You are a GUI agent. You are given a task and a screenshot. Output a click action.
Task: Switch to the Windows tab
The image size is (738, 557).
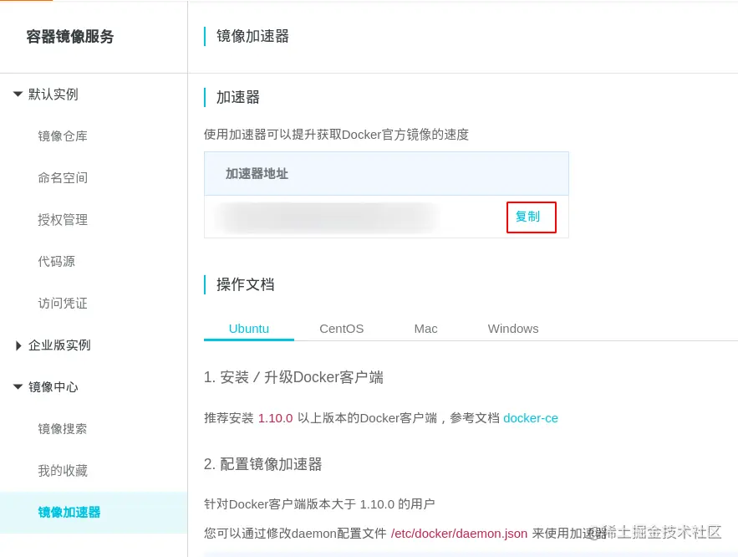click(512, 329)
